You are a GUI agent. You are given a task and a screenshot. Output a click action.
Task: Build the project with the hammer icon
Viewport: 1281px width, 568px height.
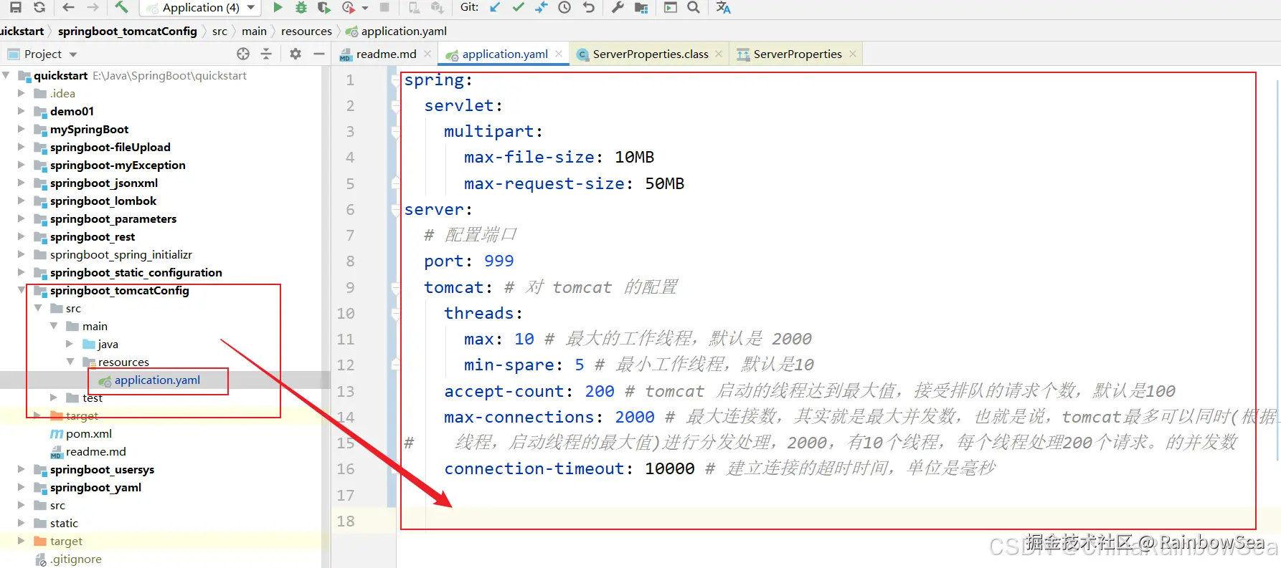121,7
